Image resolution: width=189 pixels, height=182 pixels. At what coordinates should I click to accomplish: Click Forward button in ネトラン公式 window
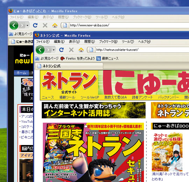tap(48, 50)
